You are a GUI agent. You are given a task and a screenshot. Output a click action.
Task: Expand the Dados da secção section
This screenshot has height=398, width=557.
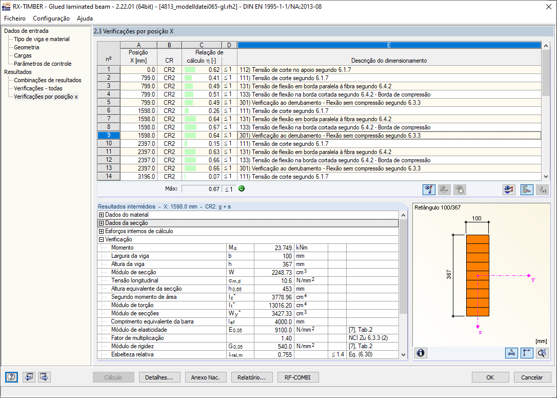click(x=101, y=223)
